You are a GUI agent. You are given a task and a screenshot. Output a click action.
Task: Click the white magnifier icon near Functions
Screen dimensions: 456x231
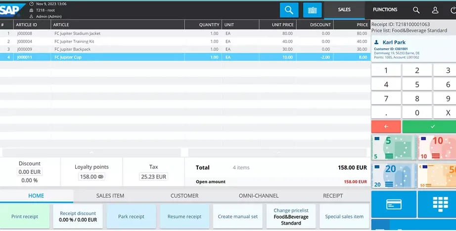[x=416, y=10]
